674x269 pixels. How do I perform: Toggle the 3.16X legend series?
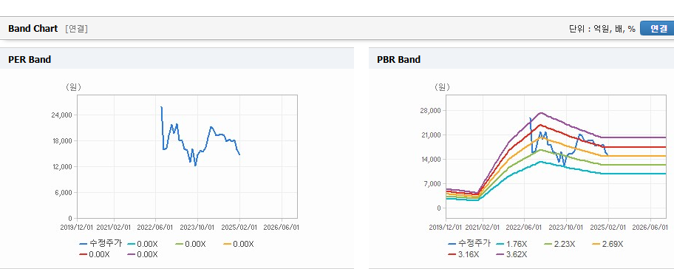click(x=463, y=254)
